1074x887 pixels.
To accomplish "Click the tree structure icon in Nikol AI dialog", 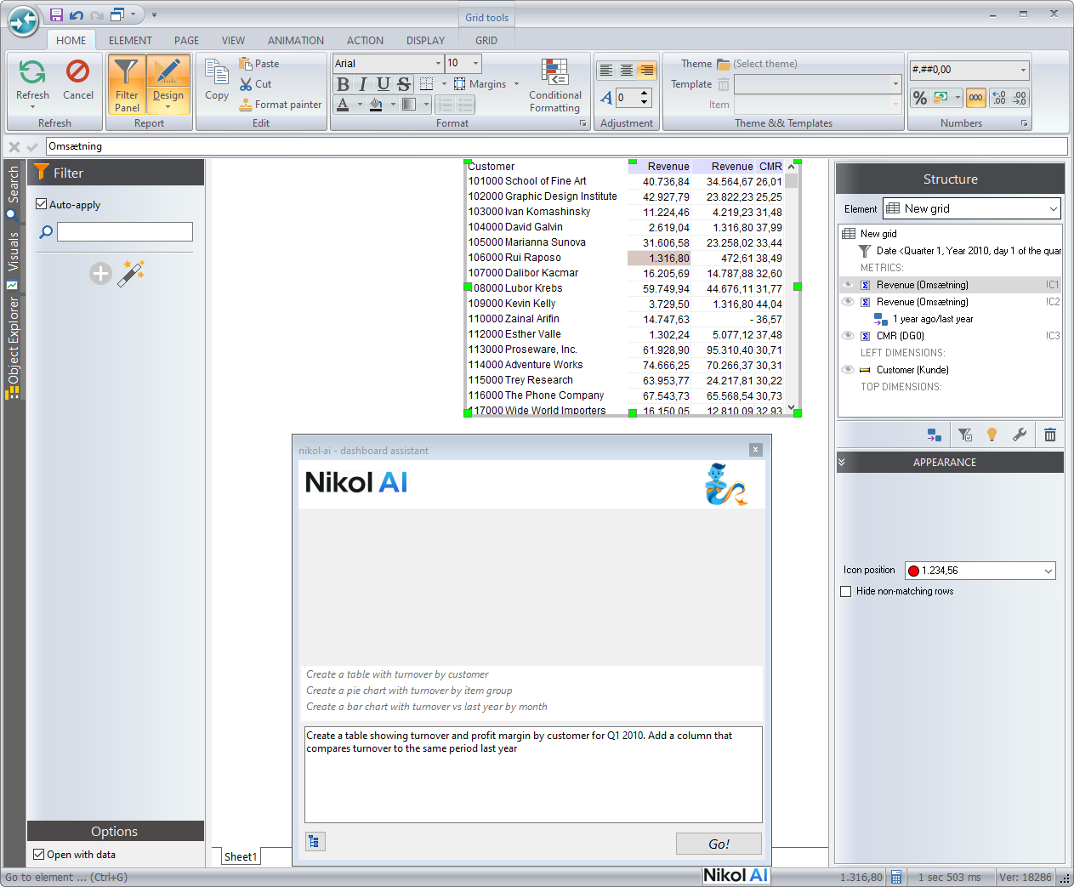I will coord(314,842).
